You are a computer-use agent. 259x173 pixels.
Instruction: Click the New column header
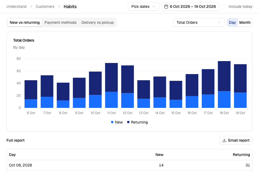159,155
